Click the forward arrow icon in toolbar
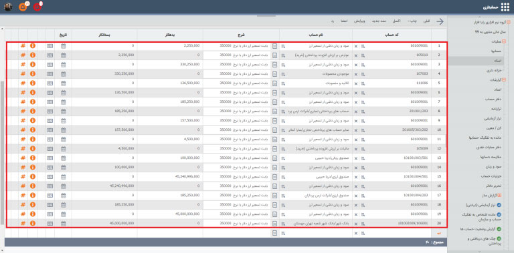 click(440, 21)
